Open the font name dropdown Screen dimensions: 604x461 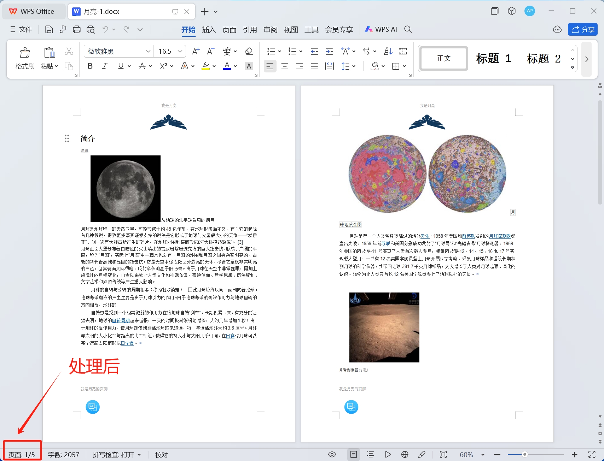[x=148, y=51]
